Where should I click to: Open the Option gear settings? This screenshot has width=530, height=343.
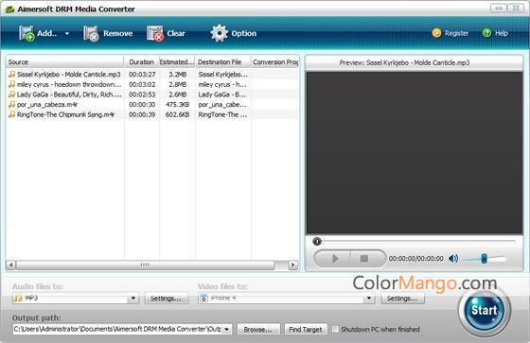pyautogui.click(x=220, y=33)
